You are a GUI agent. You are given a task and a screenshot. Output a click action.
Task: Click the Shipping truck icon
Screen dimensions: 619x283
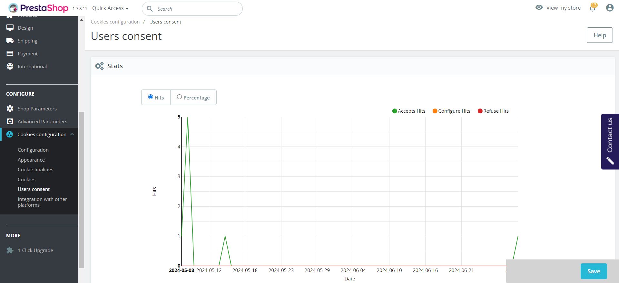10,41
